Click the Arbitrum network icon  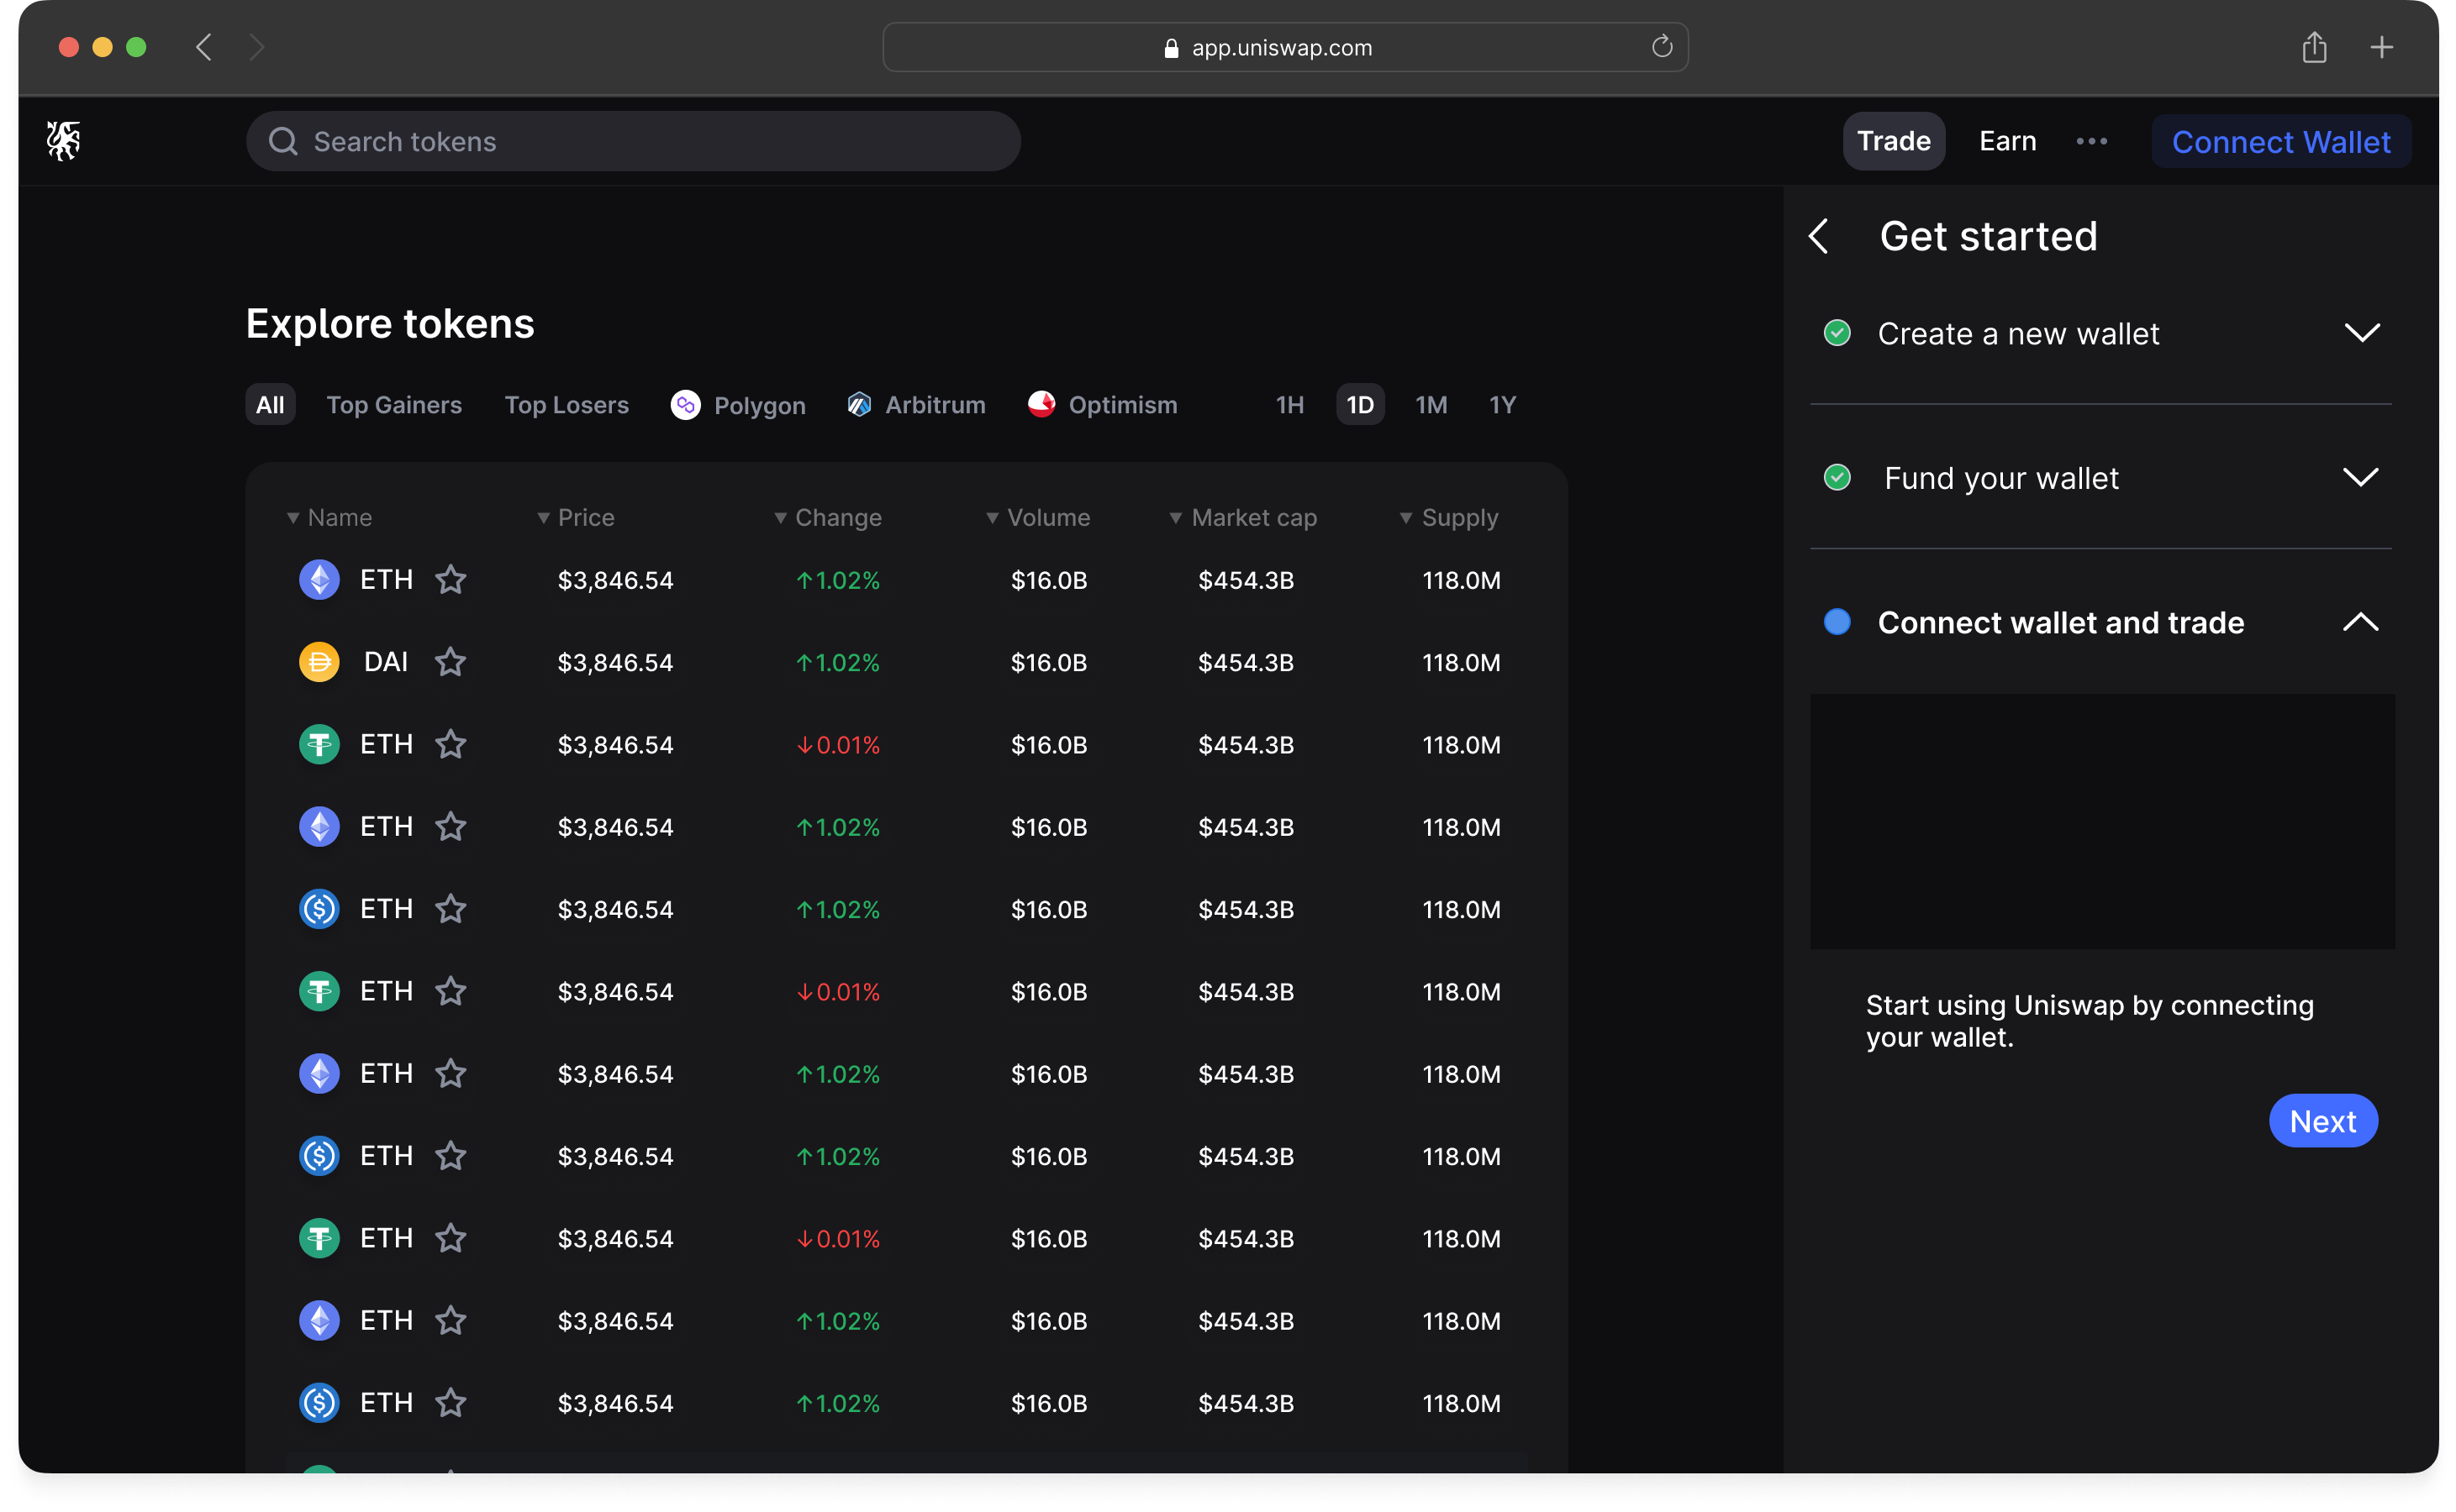859,404
